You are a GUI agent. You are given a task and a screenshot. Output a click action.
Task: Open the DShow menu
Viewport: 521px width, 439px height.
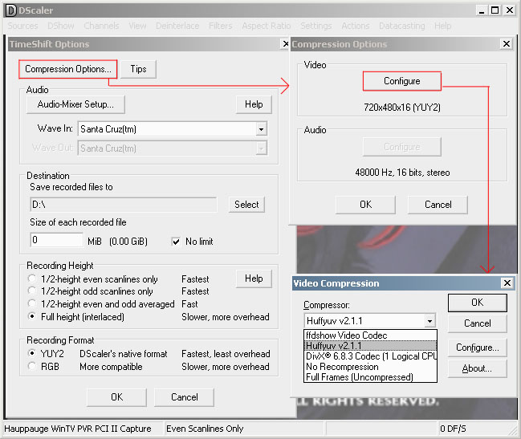click(x=61, y=26)
